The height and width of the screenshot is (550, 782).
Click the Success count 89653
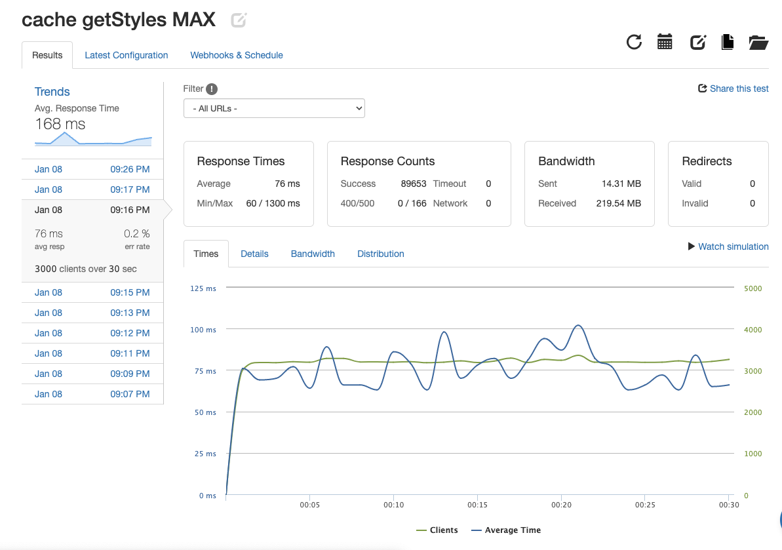(414, 184)
